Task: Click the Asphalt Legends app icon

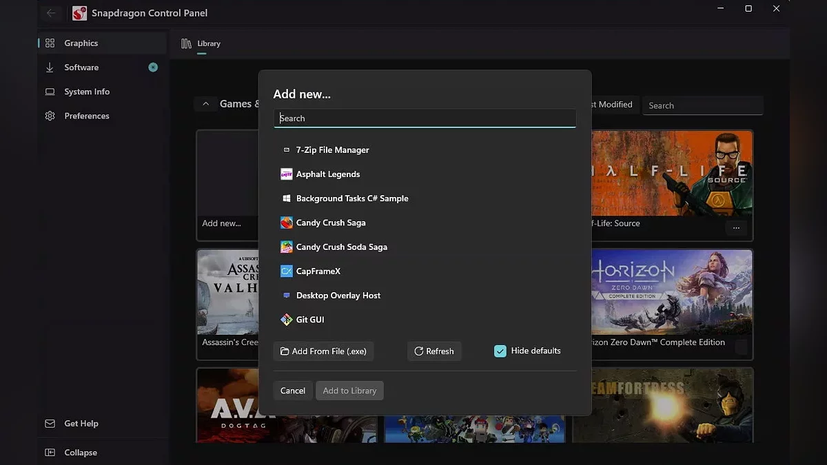Action: pos(286,174)
